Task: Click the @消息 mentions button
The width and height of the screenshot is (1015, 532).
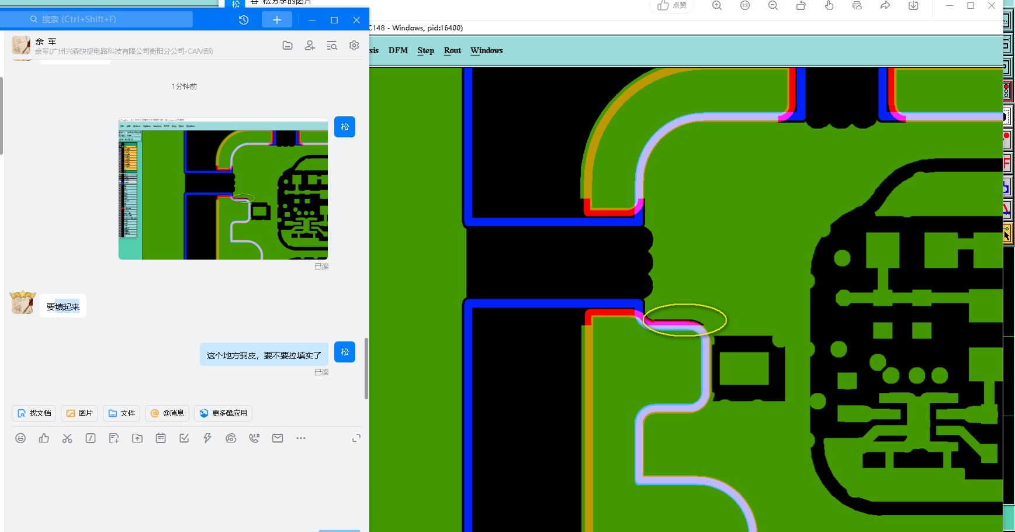Action: point(167,413)
